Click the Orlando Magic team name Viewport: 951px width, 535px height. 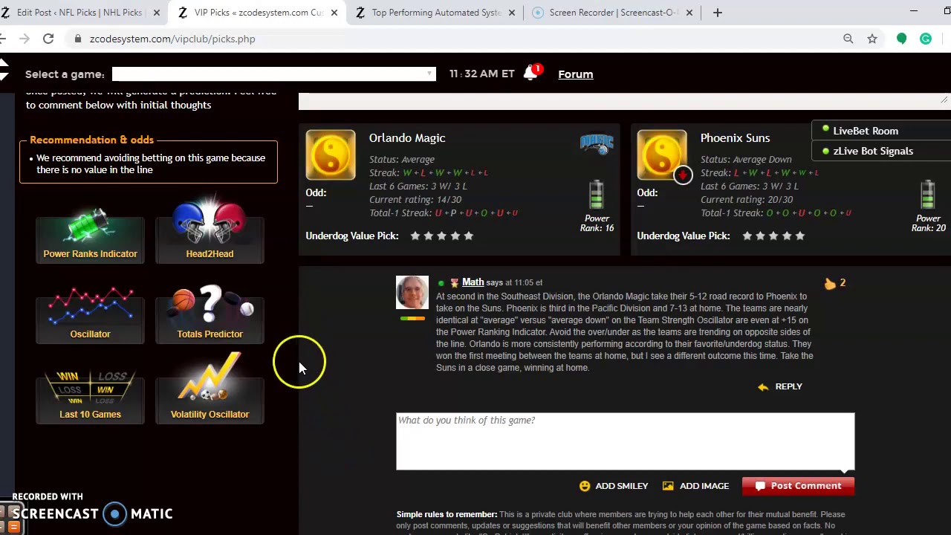[x=407, y=138]
